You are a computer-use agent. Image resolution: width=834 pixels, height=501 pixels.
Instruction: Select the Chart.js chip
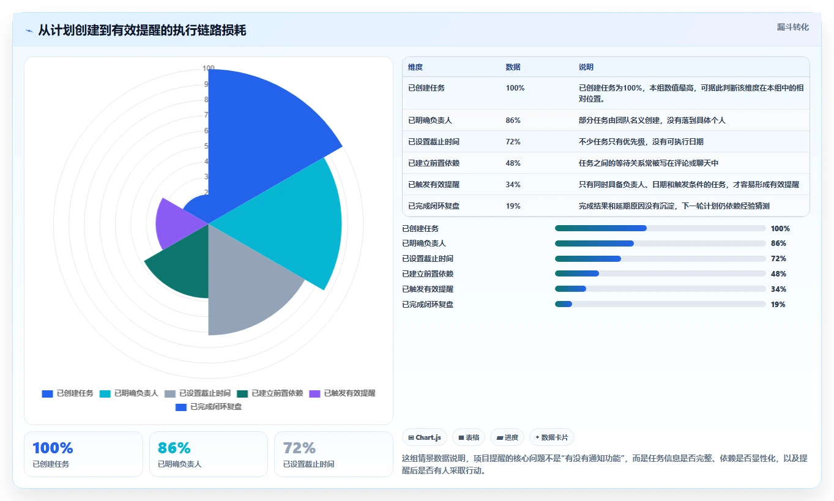pyautogui.click(x=425, y=437)
